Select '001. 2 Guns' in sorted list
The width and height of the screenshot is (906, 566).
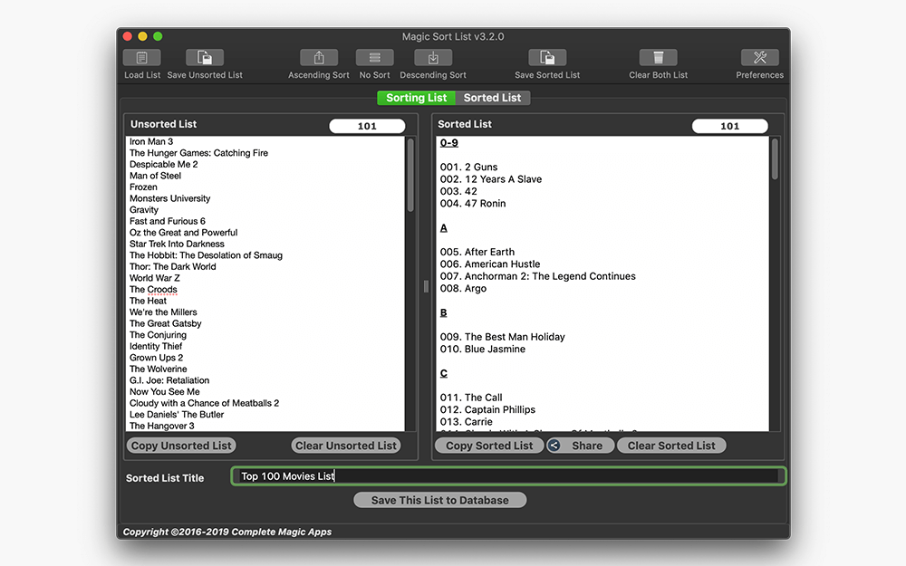(468, 167)
